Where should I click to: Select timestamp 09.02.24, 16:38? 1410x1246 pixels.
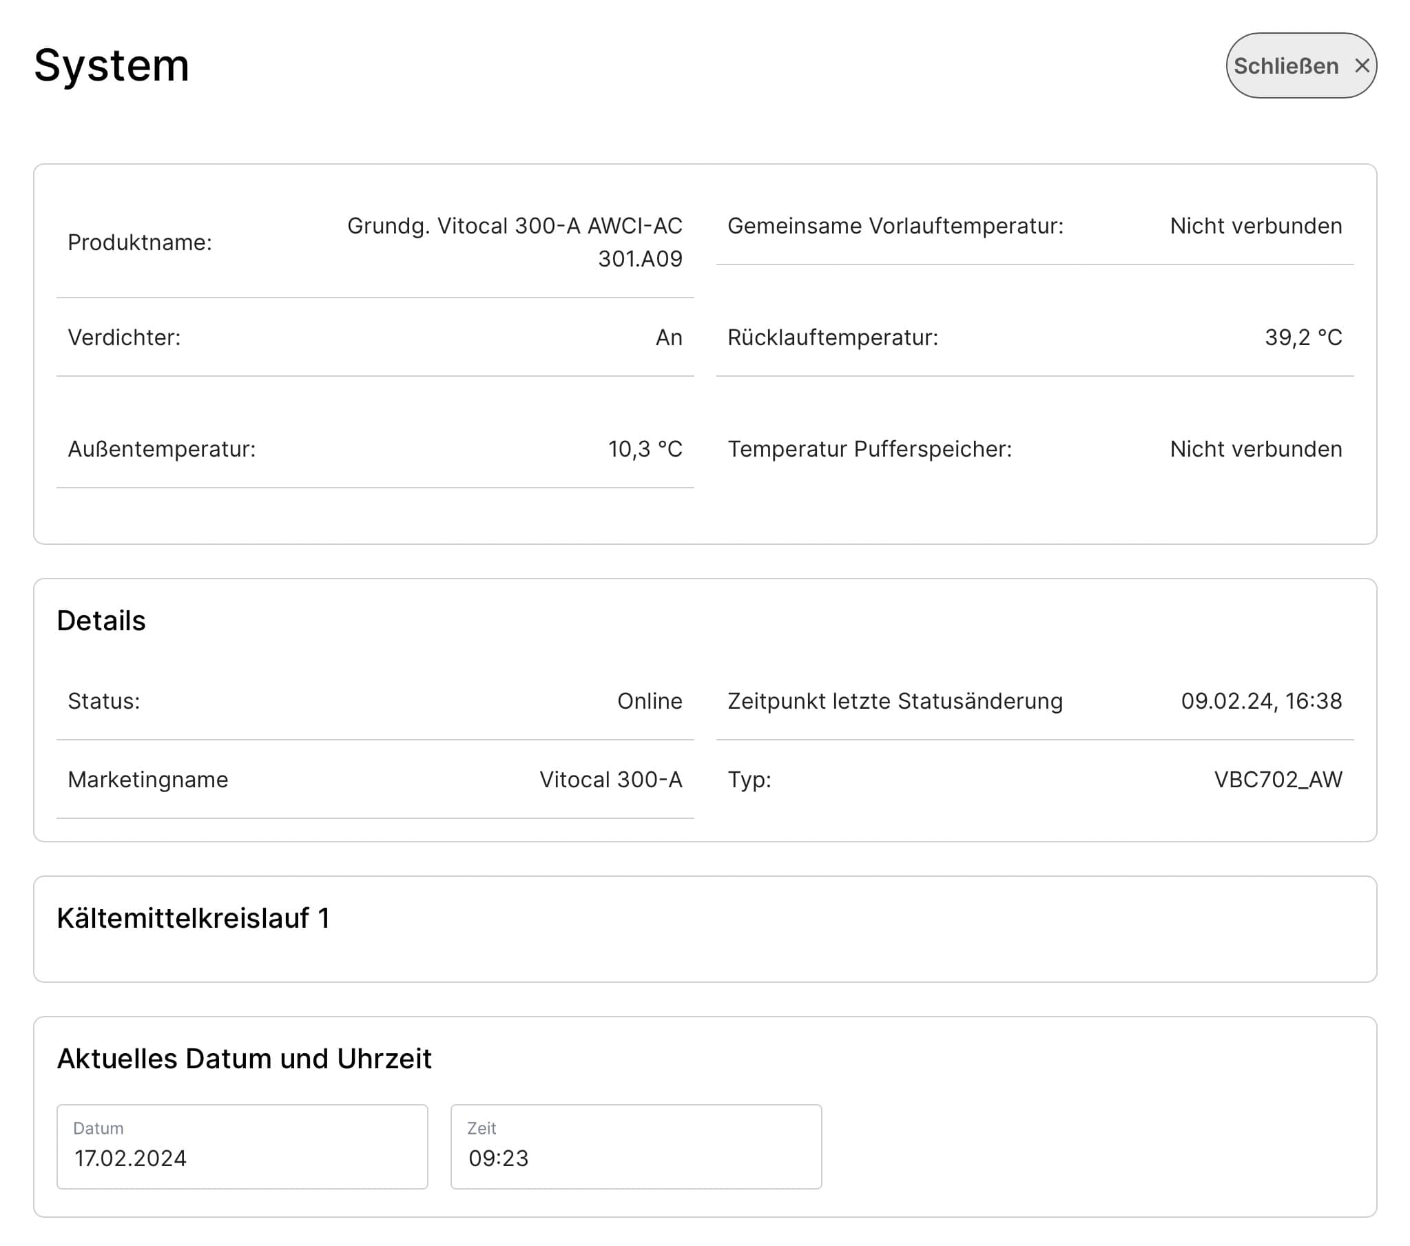pyautogui.click(x=1262, y=701)
